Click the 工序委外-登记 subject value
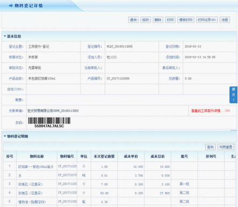This screenshot has width=238, height=207. (39, 47)
